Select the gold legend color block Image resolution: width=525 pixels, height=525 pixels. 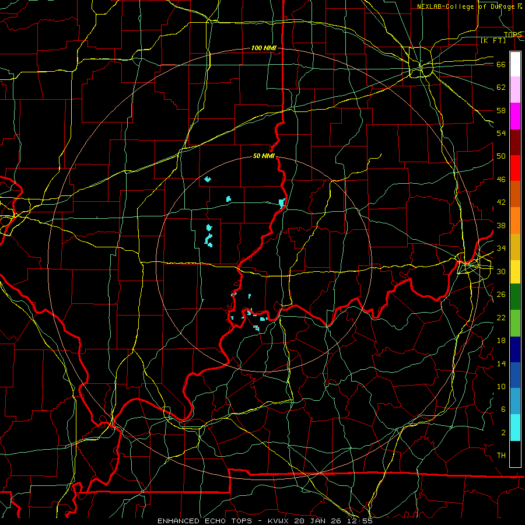[x=515, y=247]
